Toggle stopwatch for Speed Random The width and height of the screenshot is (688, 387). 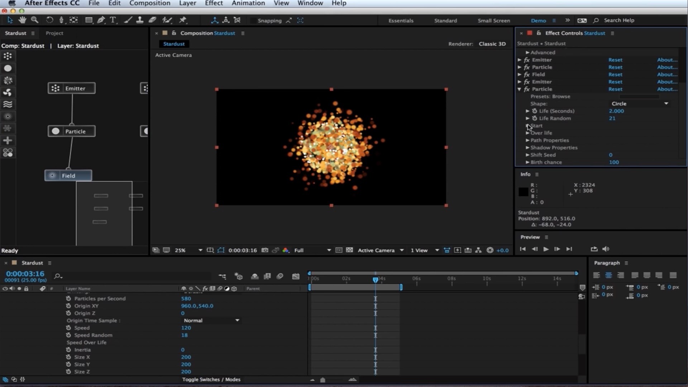[x=68, y=335]
